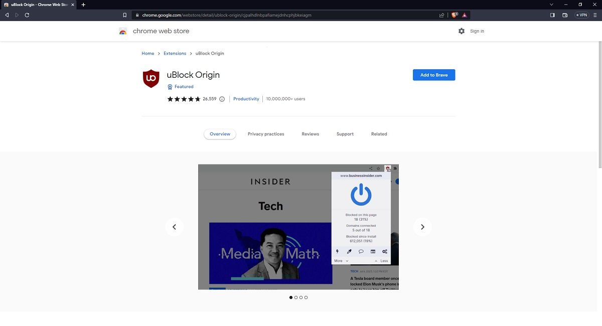The width and height of the screenshot is (602, 326).
Task: Open the Privacy practices tab
Action: tap(266, 134)
